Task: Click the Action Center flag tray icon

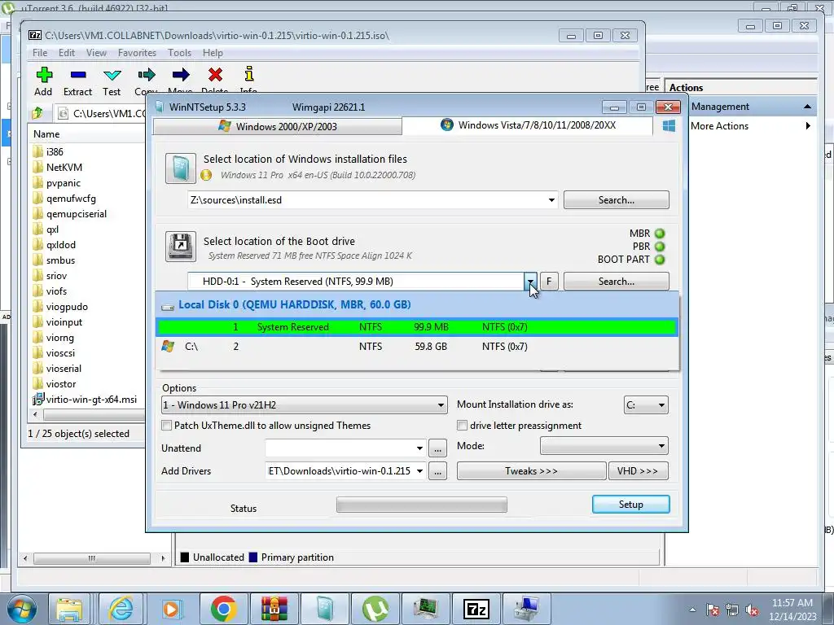Action: pos(713,610)
